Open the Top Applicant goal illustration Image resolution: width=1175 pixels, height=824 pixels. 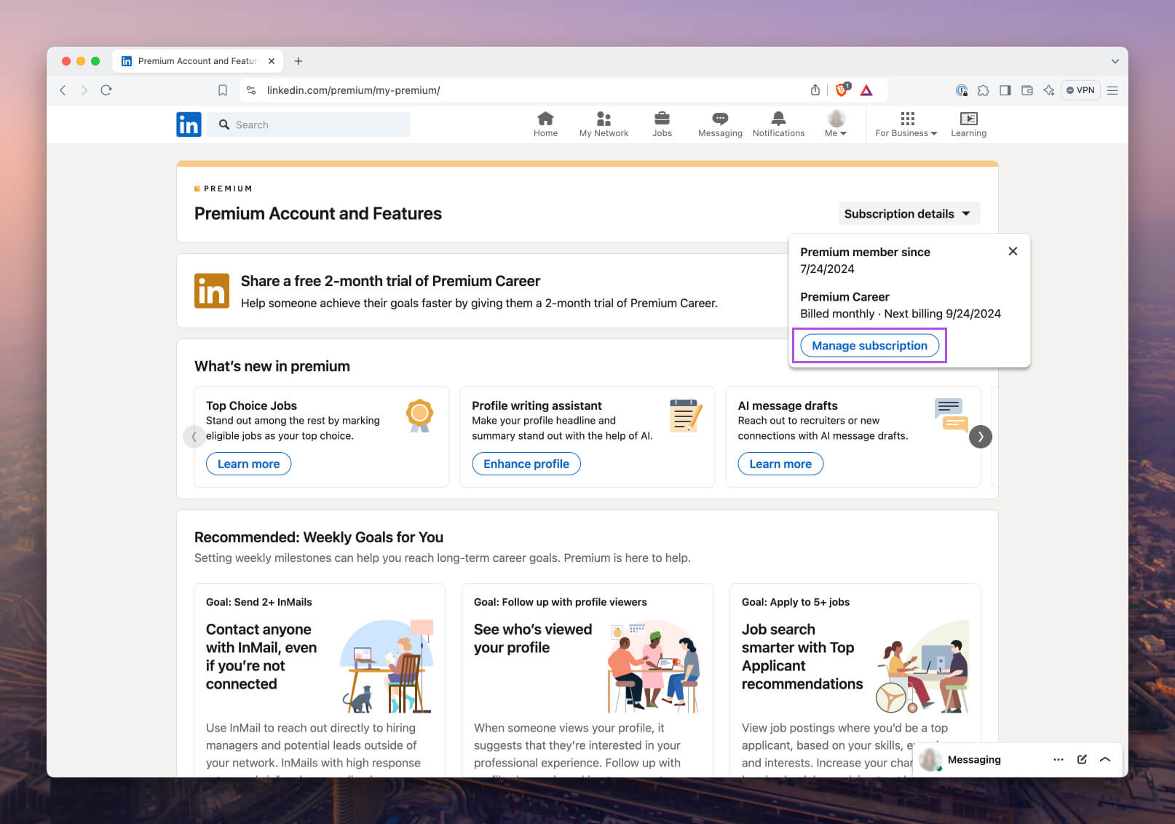pos(922,666)
